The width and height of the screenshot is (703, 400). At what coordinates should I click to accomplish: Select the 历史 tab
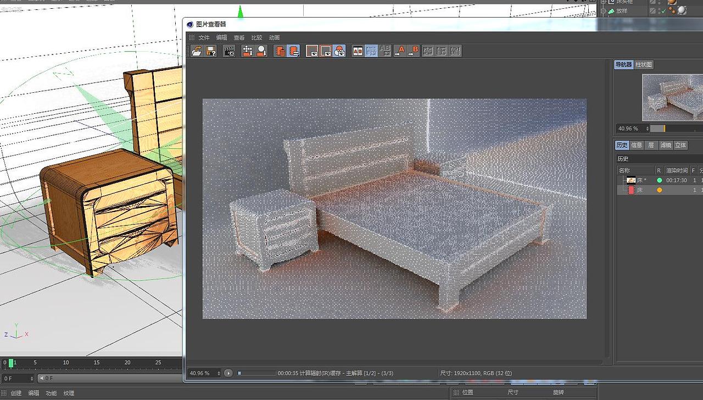(622, 145)
